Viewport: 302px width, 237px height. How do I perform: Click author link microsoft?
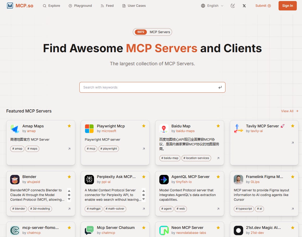[109, 131]
